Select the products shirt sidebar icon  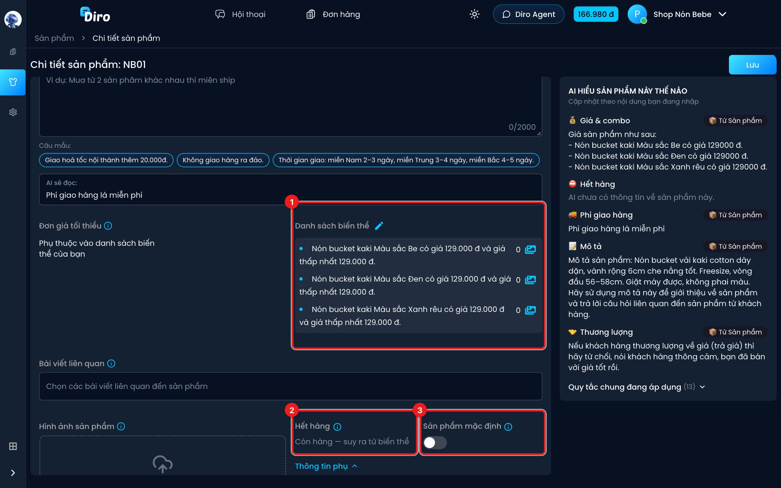(13, 82)
